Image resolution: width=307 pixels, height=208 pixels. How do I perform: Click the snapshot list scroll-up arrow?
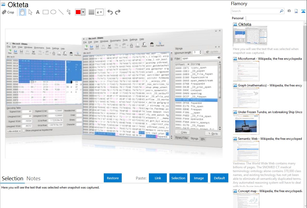pyautogui.click(x=305, y=23)
